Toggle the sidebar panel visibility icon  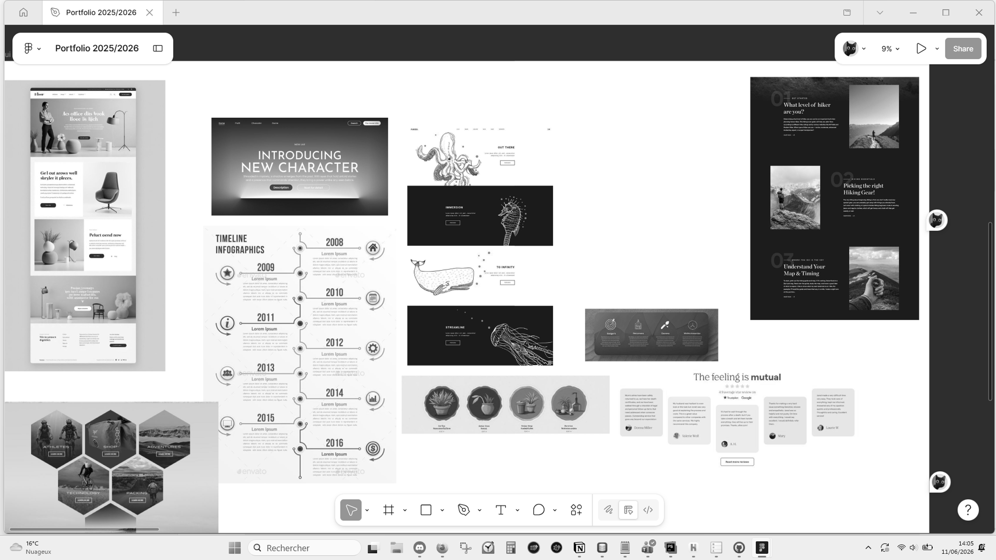pyautogui.click(x=158, y=48)
